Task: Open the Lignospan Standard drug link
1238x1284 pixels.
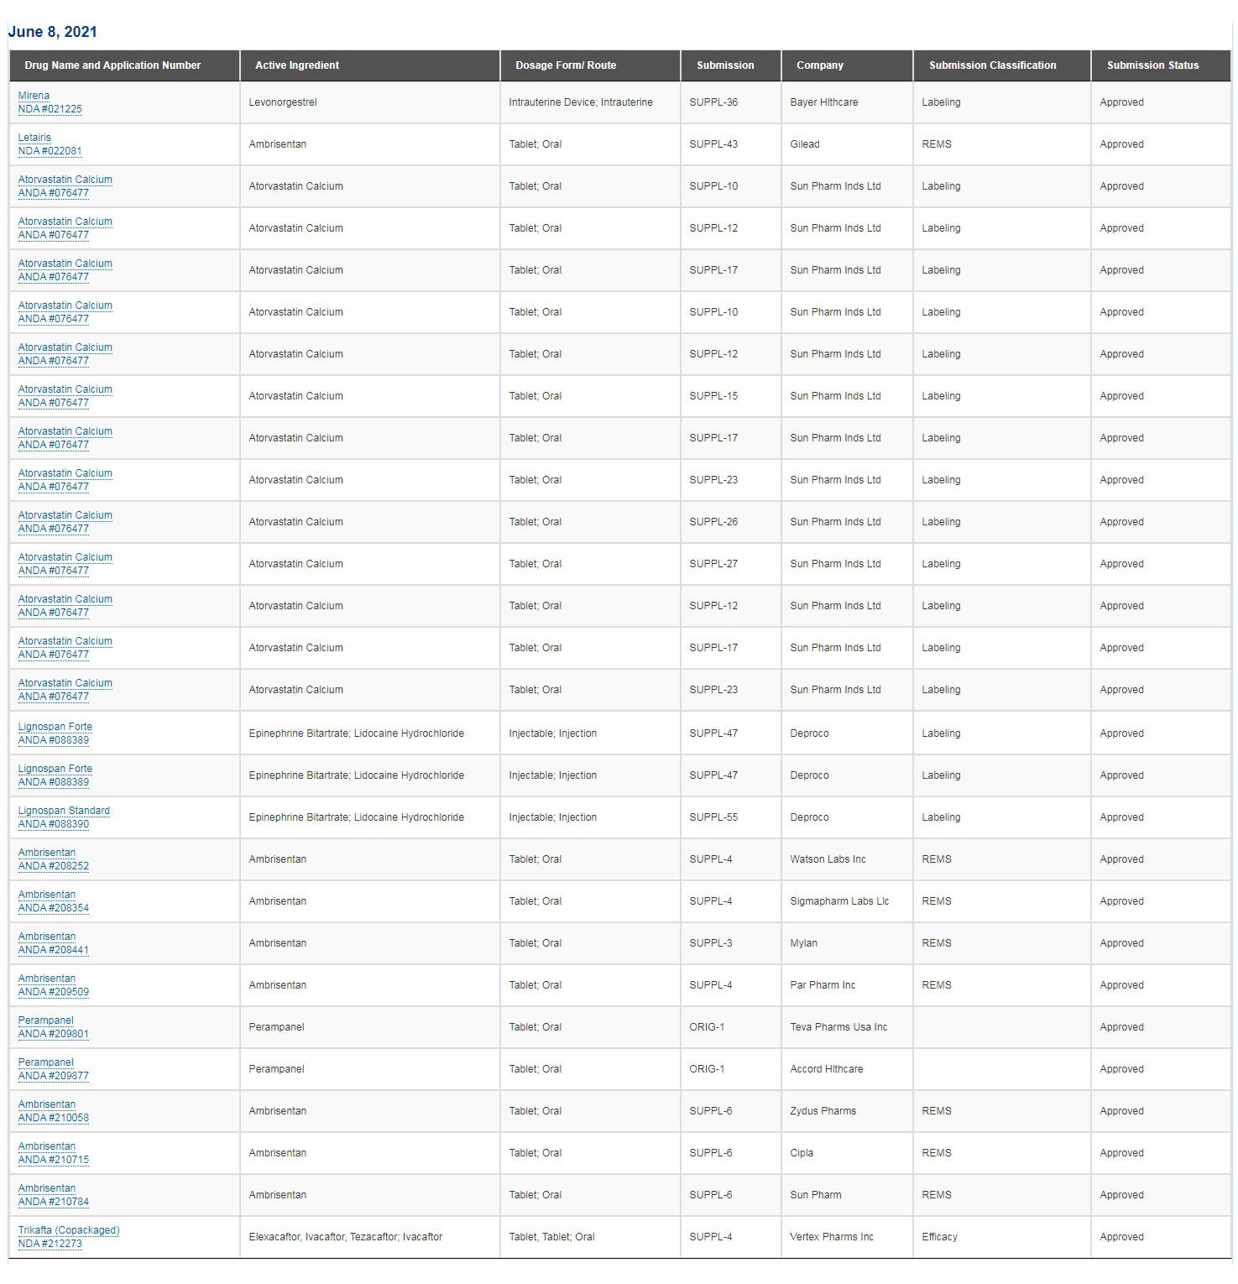Action: pyautogui.click(x=64, y=811)
